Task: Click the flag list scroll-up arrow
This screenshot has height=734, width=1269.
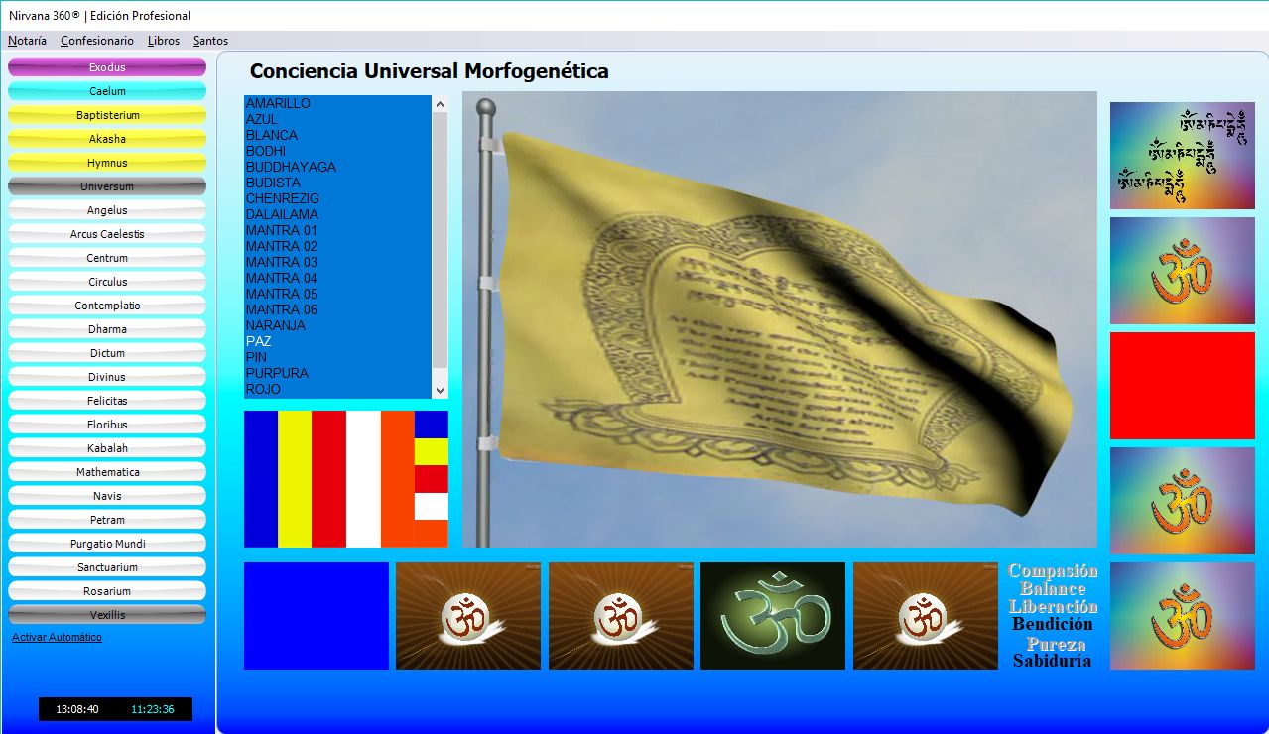Action: tap(440, 103)
